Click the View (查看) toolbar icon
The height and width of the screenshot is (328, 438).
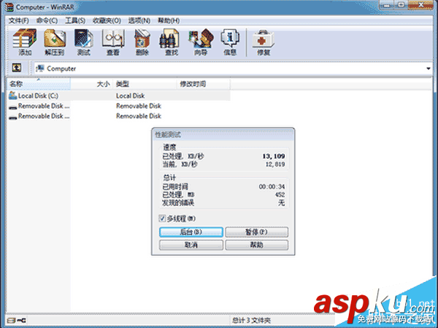click(x=113, y=42)
